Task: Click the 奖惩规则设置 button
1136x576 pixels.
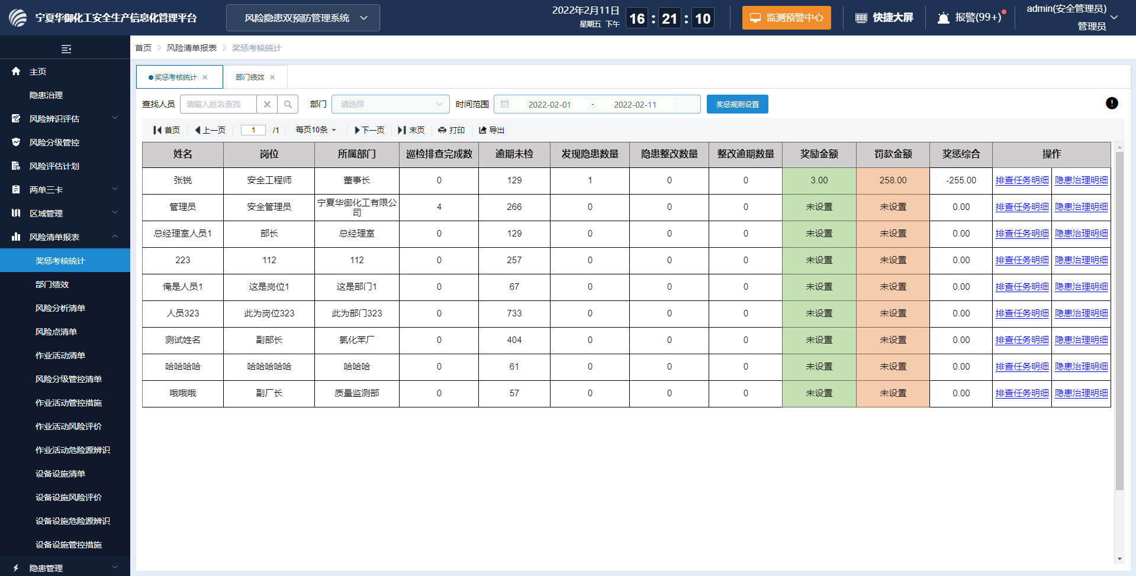Action: point(738,104)
